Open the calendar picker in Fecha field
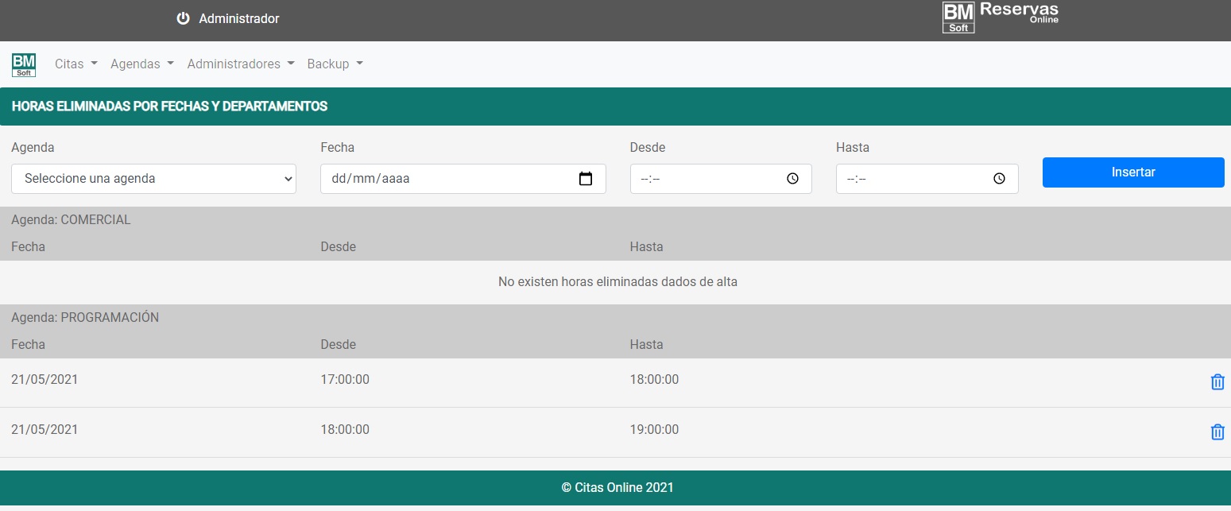Viewport: 1231px width, 511px height. [586, 179]
